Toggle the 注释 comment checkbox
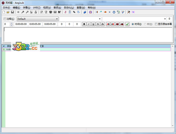Screen dimensions: 176x134 [5, 19]
